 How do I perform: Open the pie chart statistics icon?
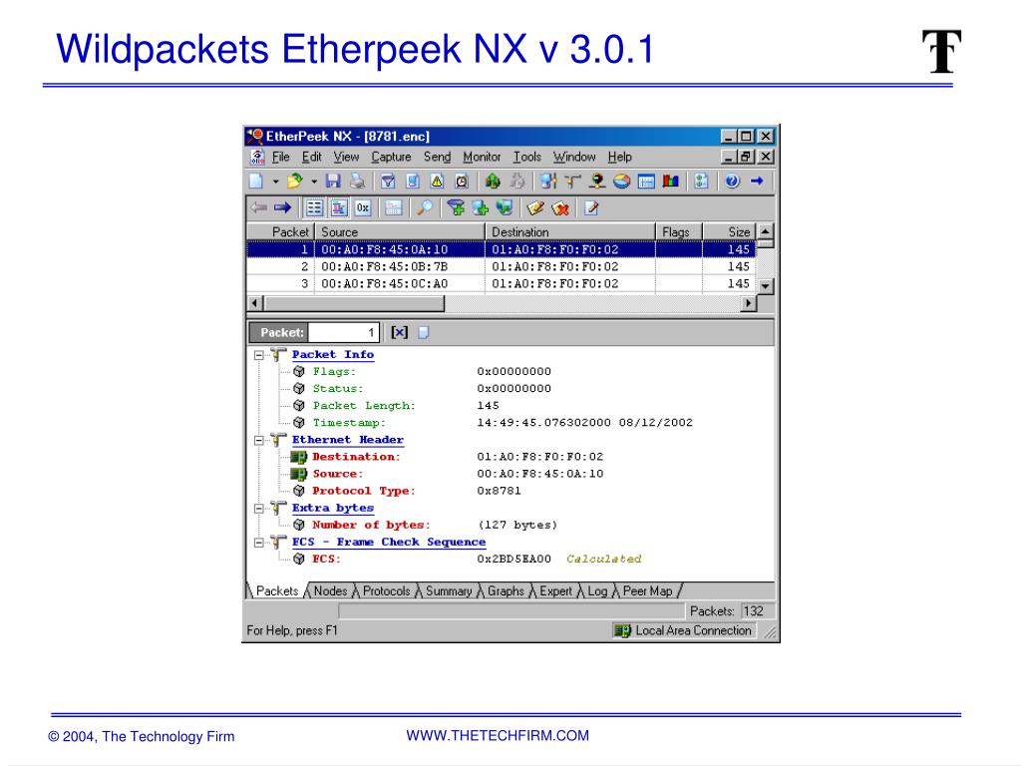click(x=621, y=182)
